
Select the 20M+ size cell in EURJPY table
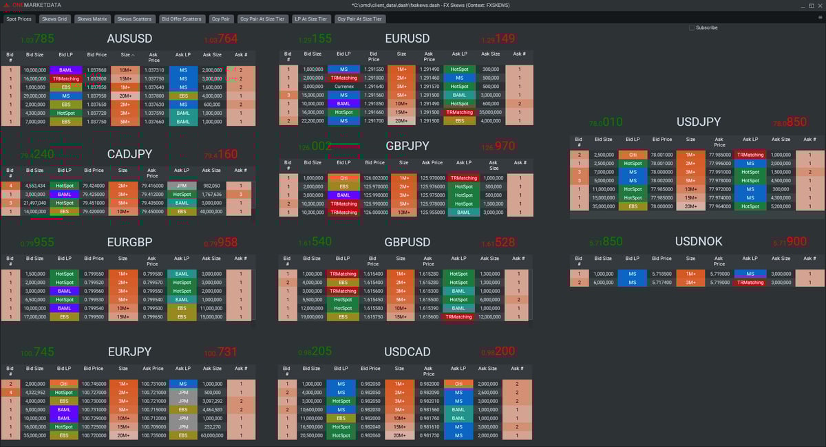[123, 435]
